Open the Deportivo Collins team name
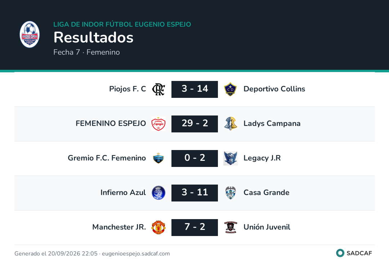Viewport: 389px width, 272px height. coord(274,89)
